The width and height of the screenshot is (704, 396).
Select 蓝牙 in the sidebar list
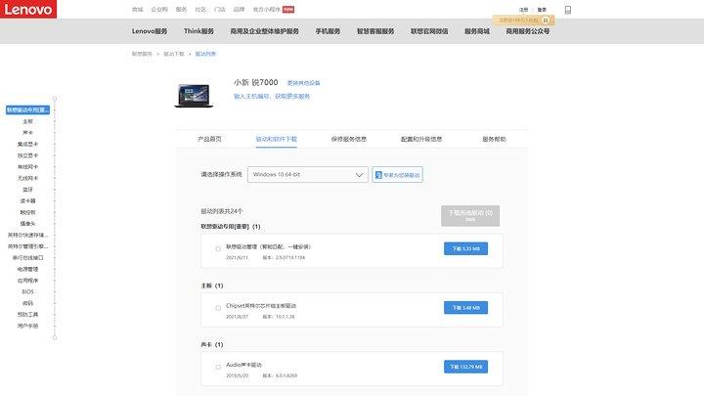(x=27, y=190)
